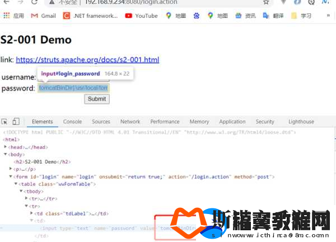
Task: Switch to the Performance tab
Action: (165, 122)
